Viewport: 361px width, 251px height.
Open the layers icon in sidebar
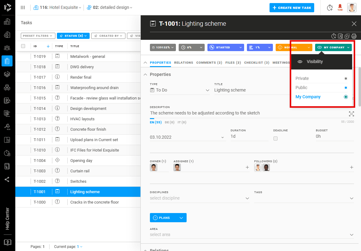point(7,74)
